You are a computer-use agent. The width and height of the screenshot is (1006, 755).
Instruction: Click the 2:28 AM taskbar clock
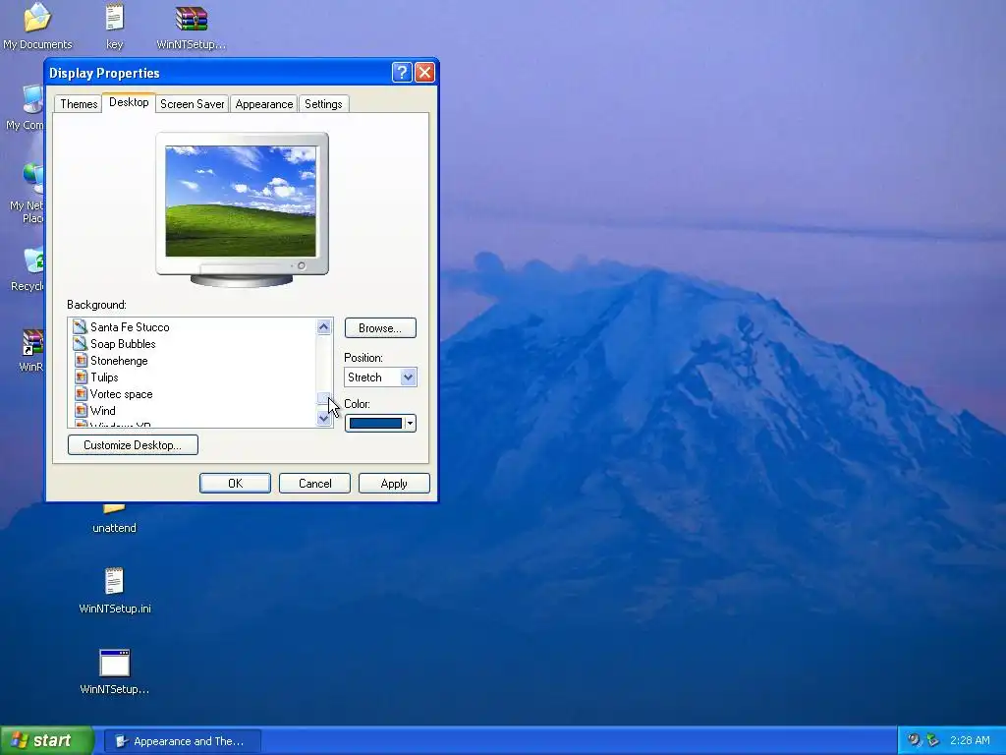click(970, 740)
